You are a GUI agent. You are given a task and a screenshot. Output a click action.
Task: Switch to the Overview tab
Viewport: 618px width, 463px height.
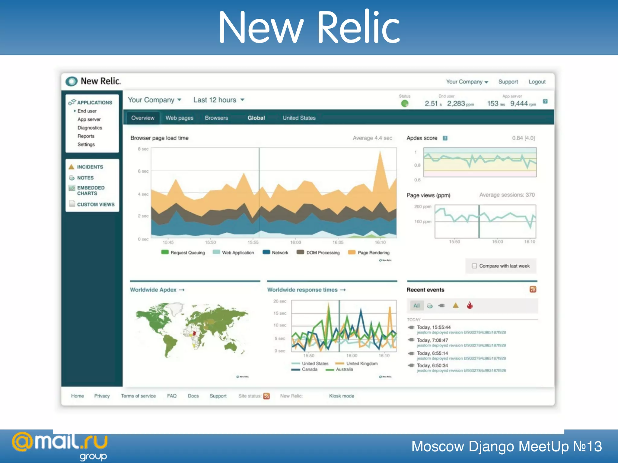[x=143, y=118]
